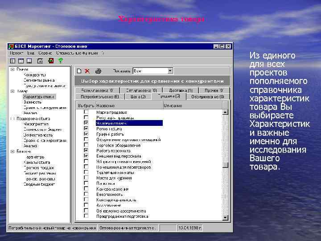This screenshot has height=241, width=321.
Task: Collapse the Бизнес tree node
Action: [12, 151]
